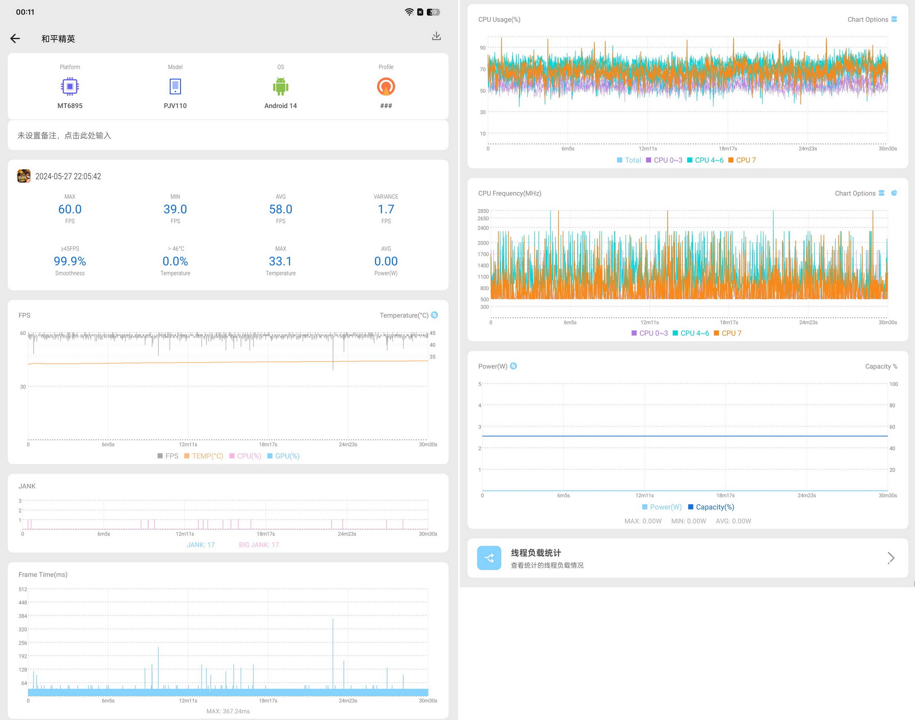Click the 99.9% Smoothness value
Viewport: 915px width, 720px height.
(x=70, y=261)
